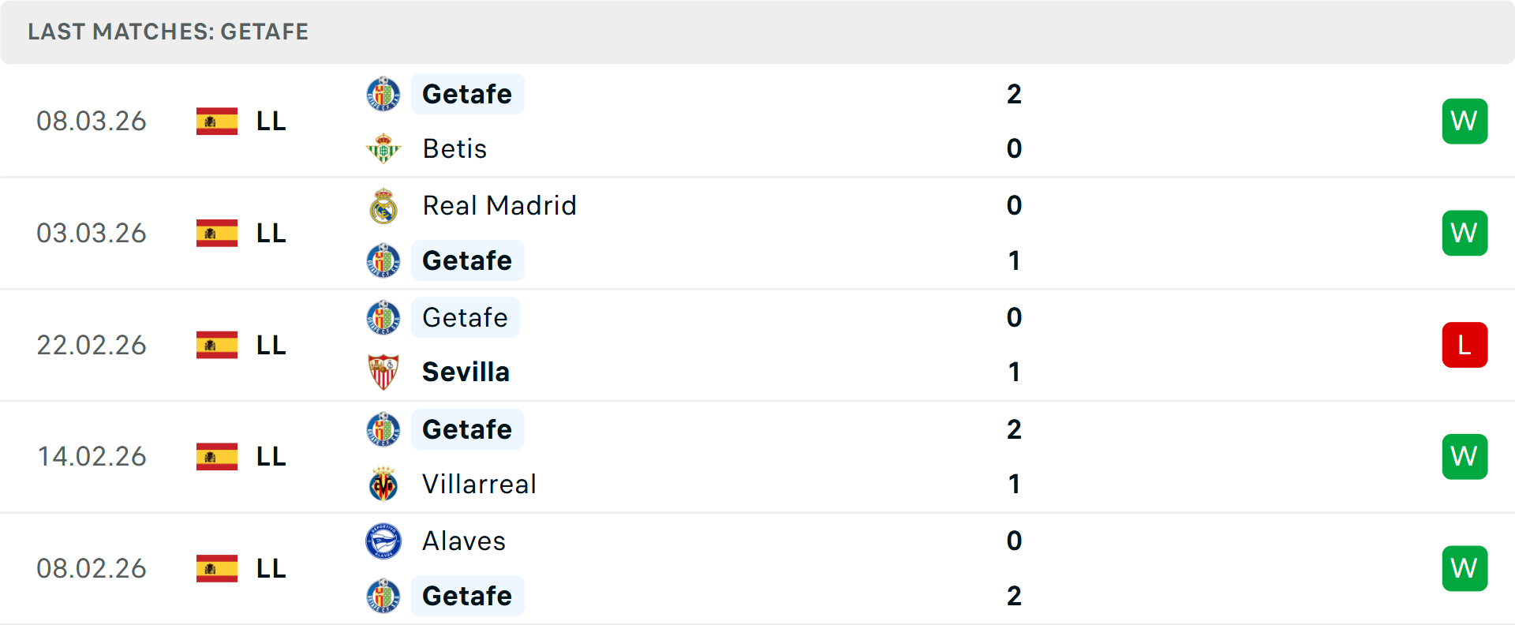Open the Sevilla team link
Screen dimensions: 1515x625
(x=466, y=372)
